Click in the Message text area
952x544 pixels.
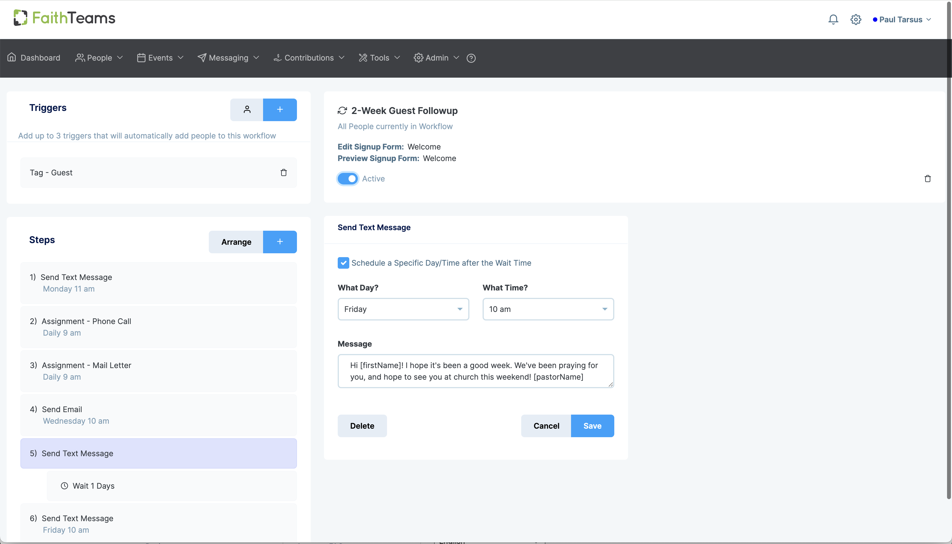[475, 371]
